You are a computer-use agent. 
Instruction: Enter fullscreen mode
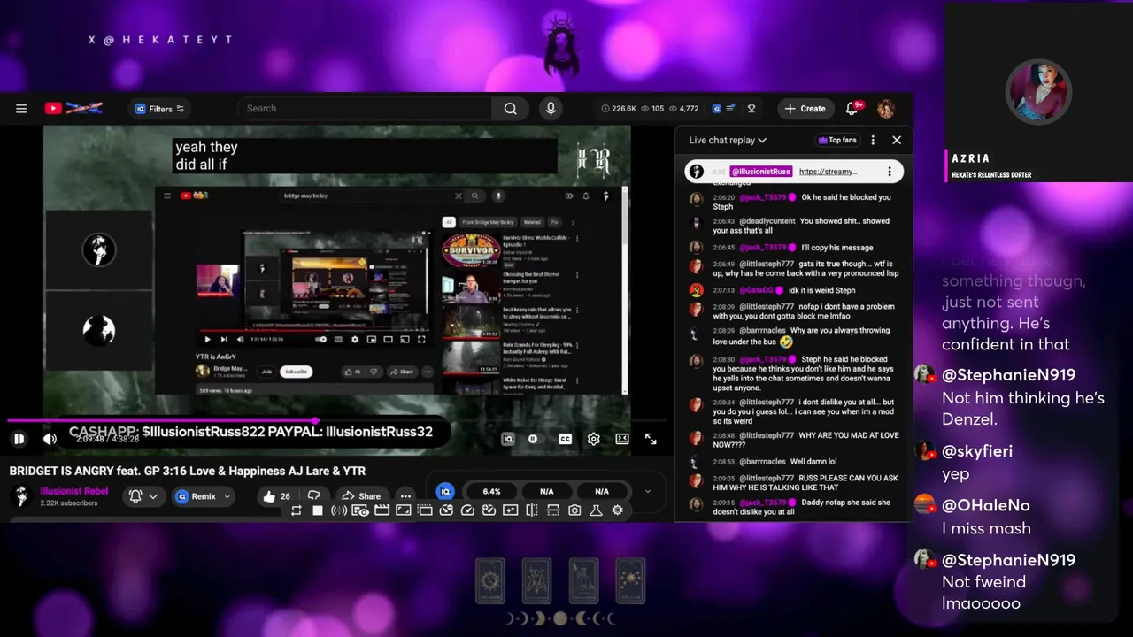(x=651, y=439)
